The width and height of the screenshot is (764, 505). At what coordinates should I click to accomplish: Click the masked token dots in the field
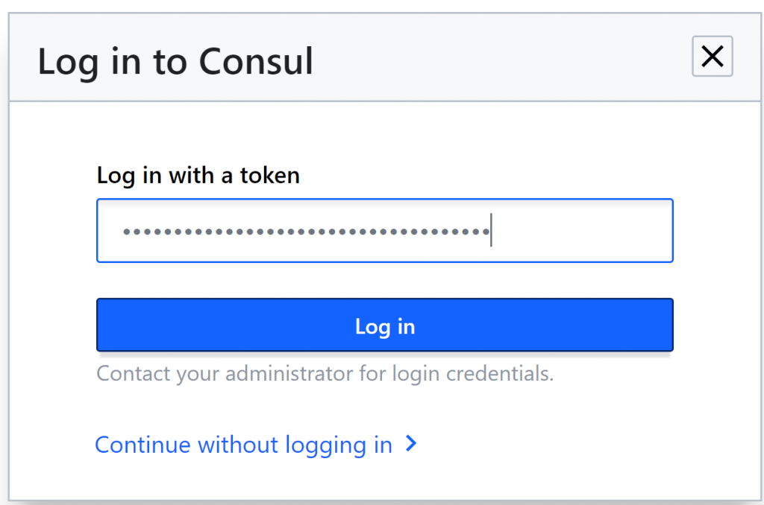(x=306, y=232)
